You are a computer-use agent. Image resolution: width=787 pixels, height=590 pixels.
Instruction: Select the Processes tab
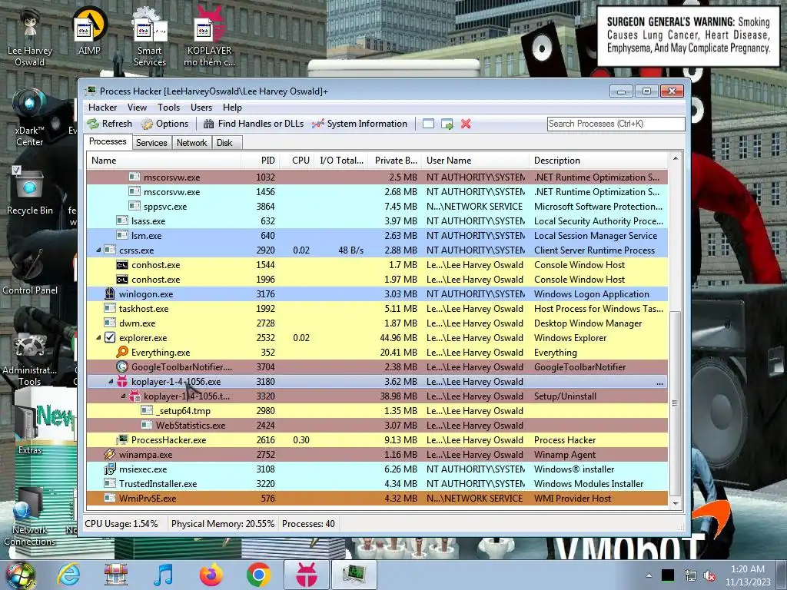coord(108,141)
